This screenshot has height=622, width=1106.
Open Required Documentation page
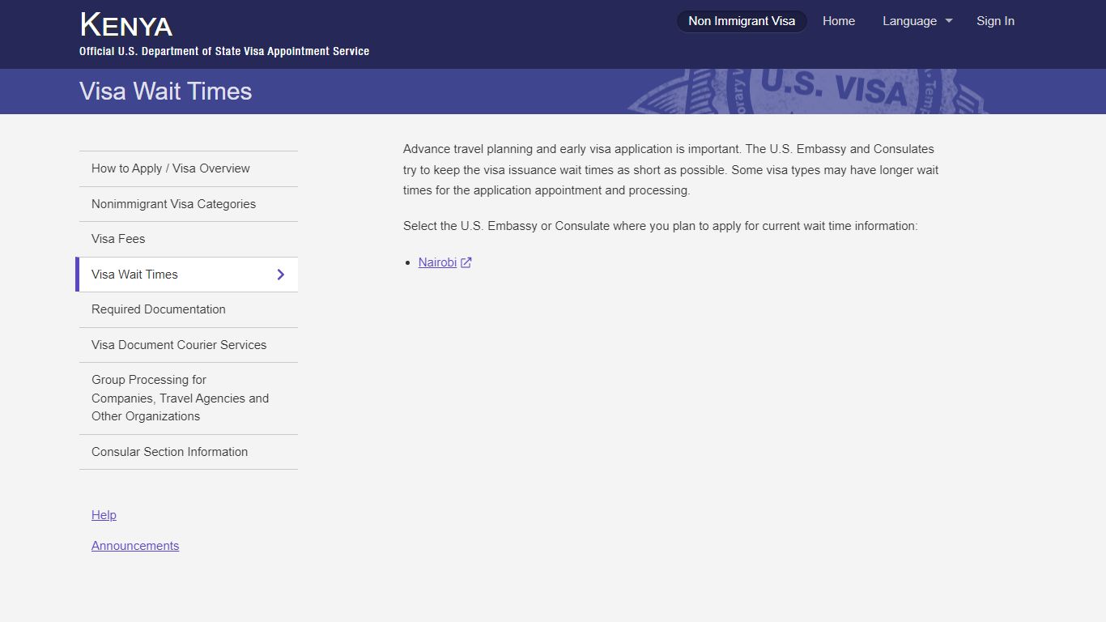[189, 309]
